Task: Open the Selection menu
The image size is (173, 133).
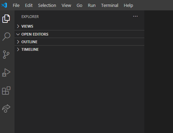Action: (47, 5)
